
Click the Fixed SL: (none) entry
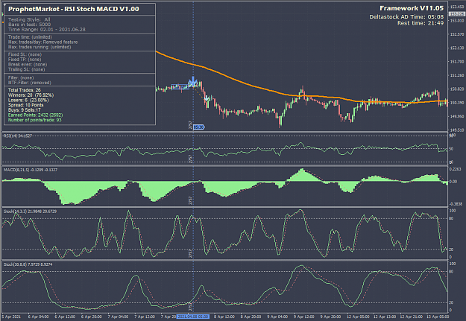[x=25, y=54]
